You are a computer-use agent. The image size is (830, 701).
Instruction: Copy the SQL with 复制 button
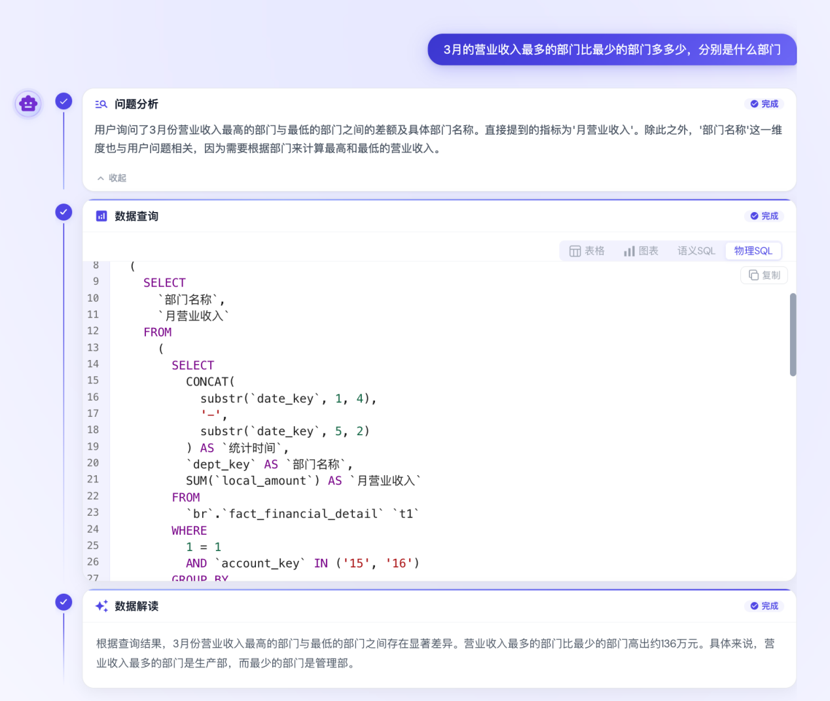764,276
